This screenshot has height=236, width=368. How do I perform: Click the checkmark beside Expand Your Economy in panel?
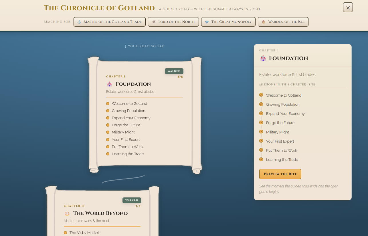tap(261, 113)
